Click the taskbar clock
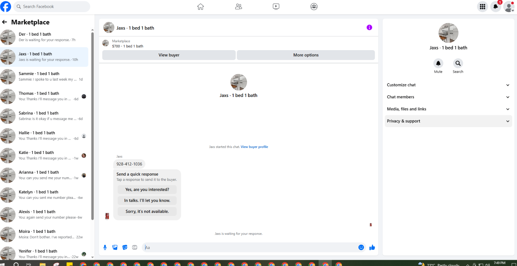 pyautogui.click(x=499, y=263)
